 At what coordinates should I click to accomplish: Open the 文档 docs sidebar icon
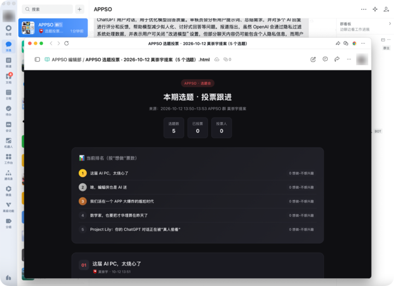[9, 78]
